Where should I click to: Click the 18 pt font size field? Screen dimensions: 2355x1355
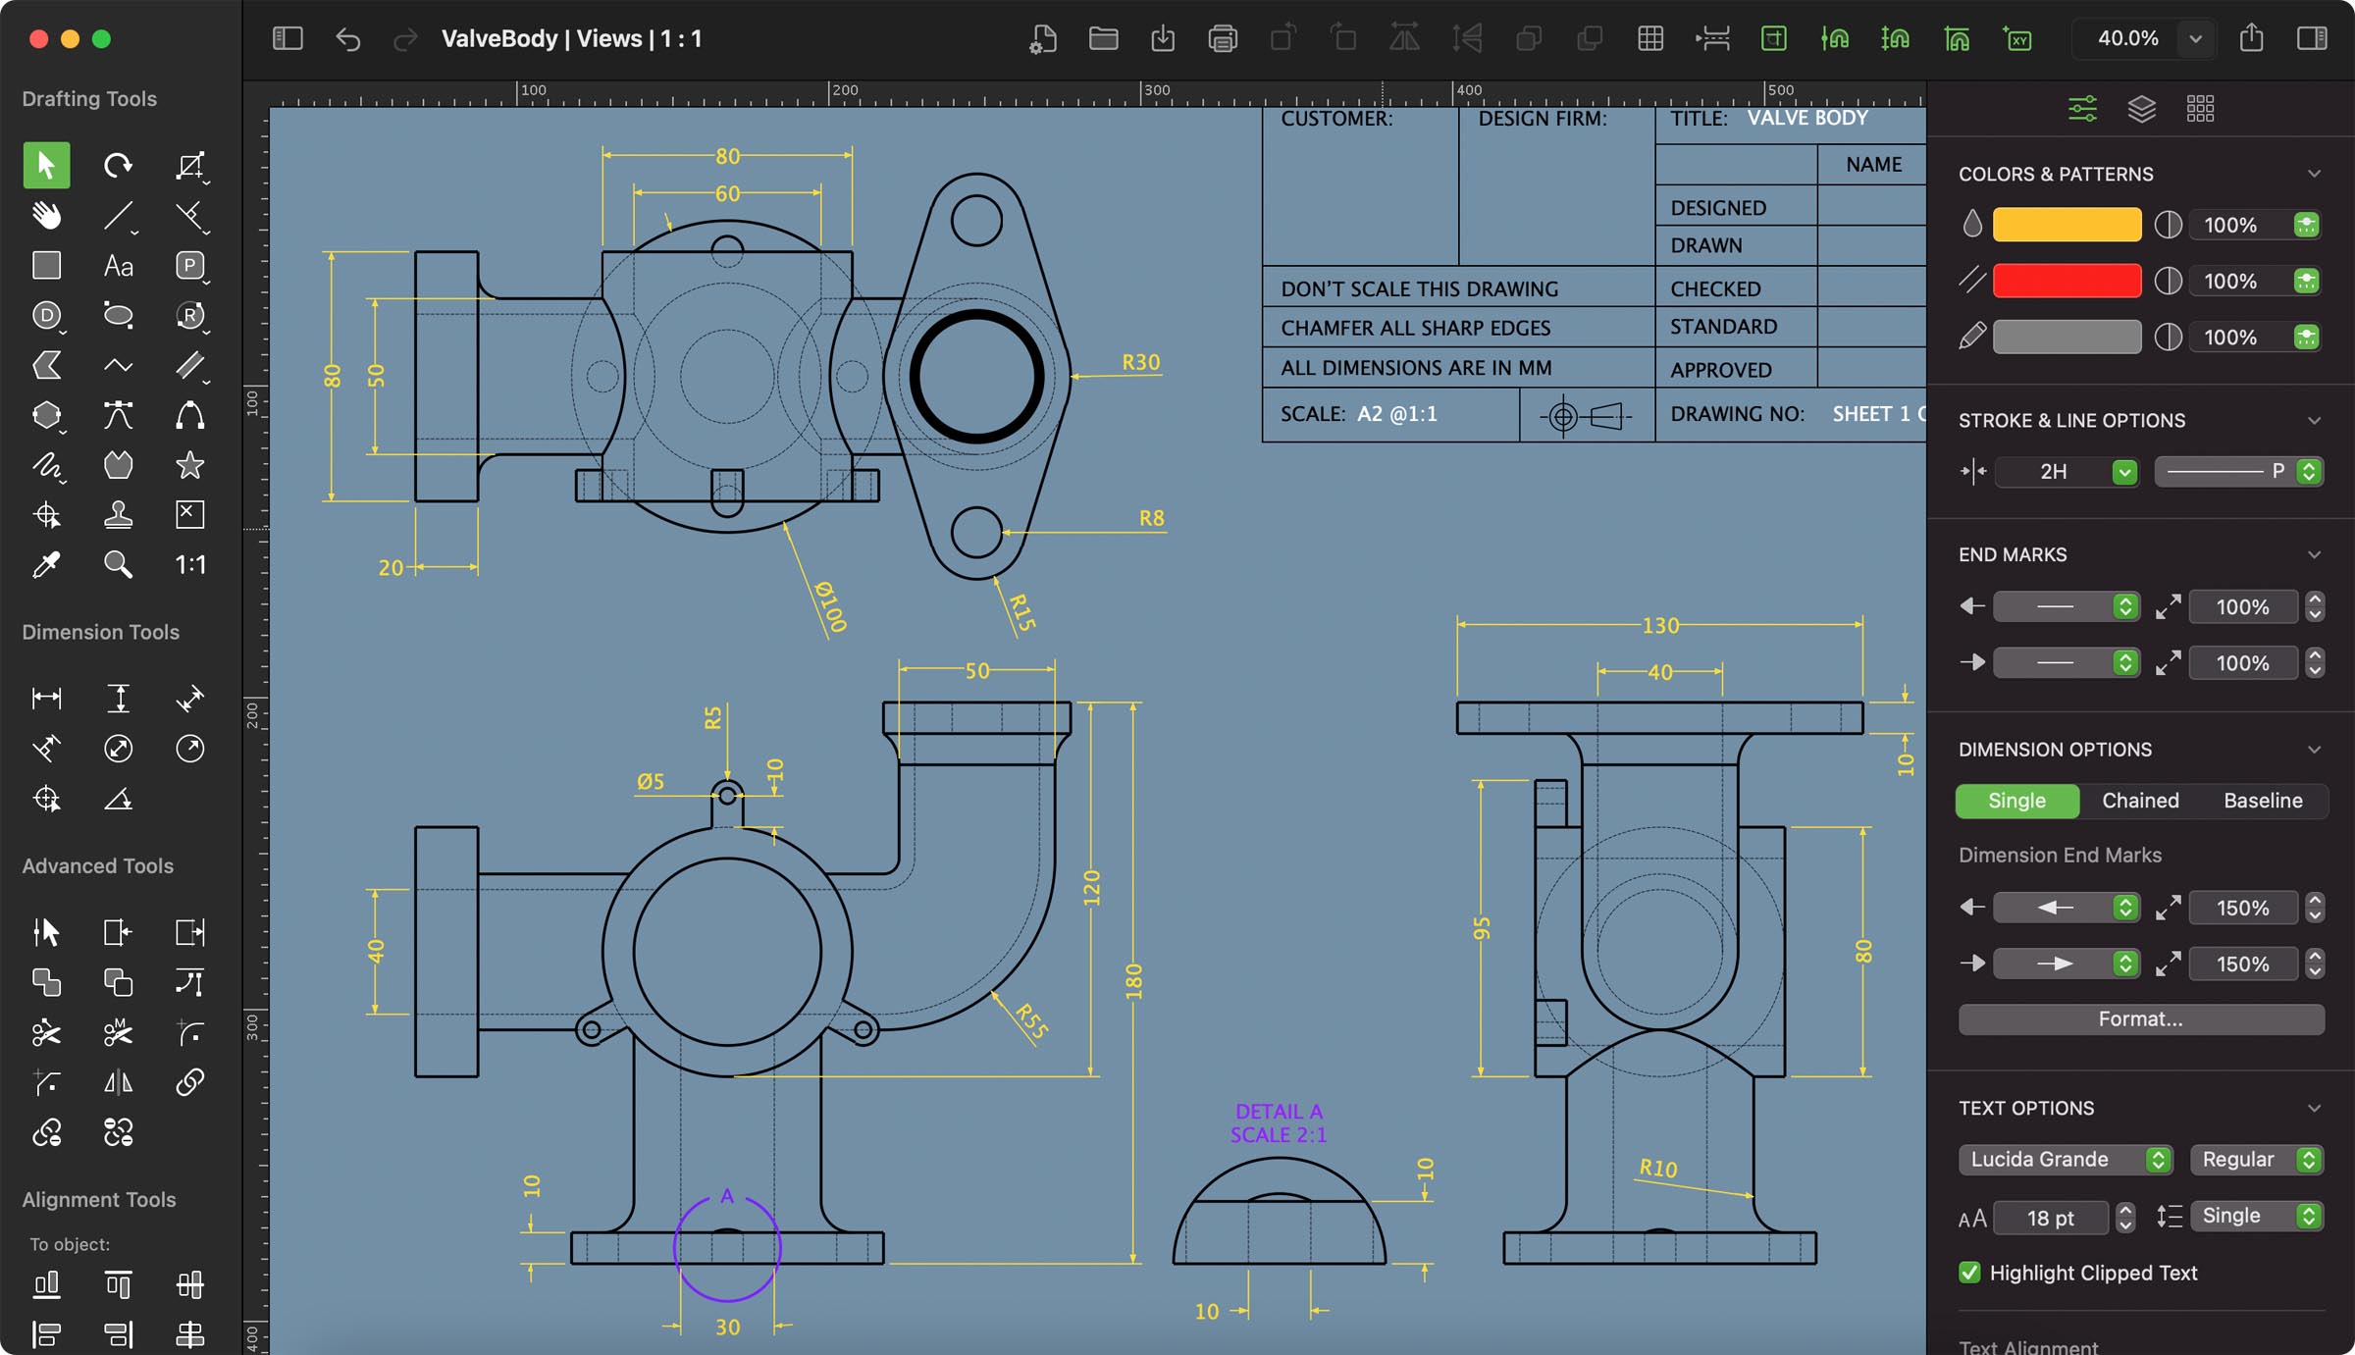click(x=2051, y=1217)
